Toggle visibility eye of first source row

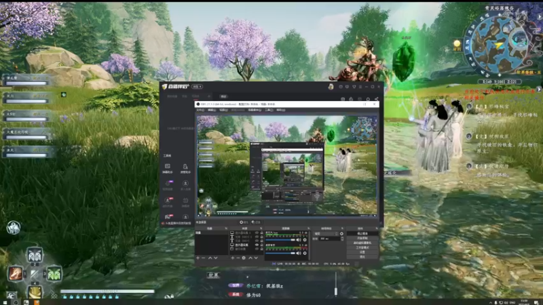click(257, 232)
